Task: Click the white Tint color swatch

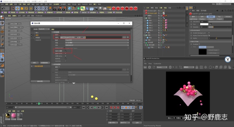Action: 204,24
